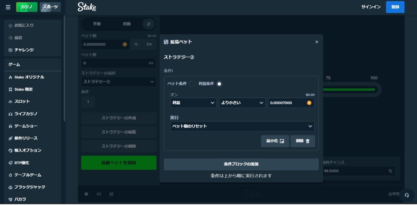The height and width of the screenshot is (205, 417).
Task: Click the slot icon beside スロット
Action: point(10,102)
